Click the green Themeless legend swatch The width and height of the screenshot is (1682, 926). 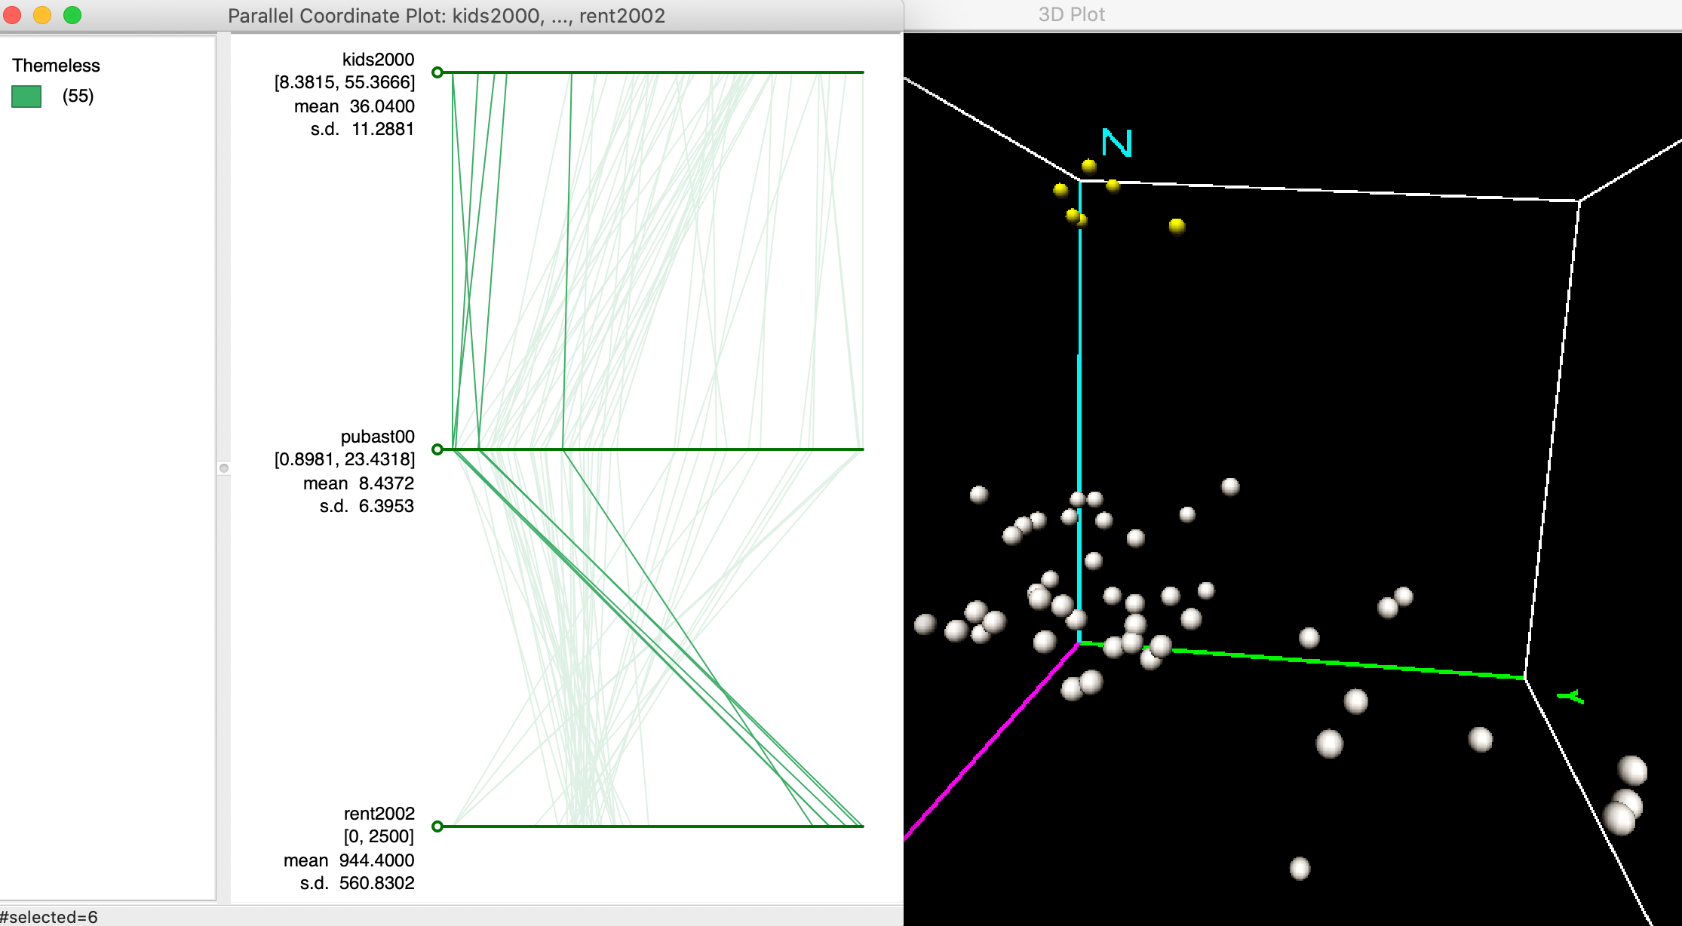coord(26,97)
